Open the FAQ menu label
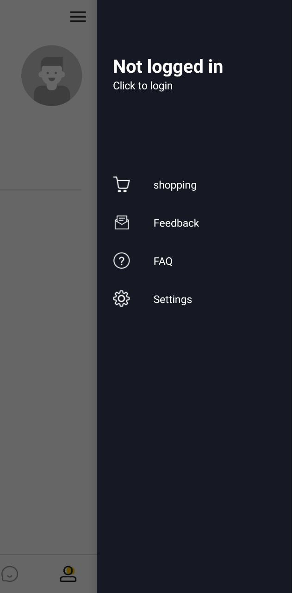 tap(163, 261)
